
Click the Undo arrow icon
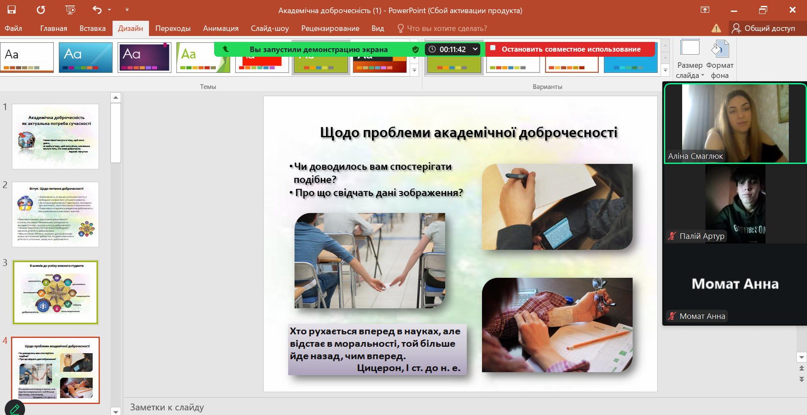[97, 10]
